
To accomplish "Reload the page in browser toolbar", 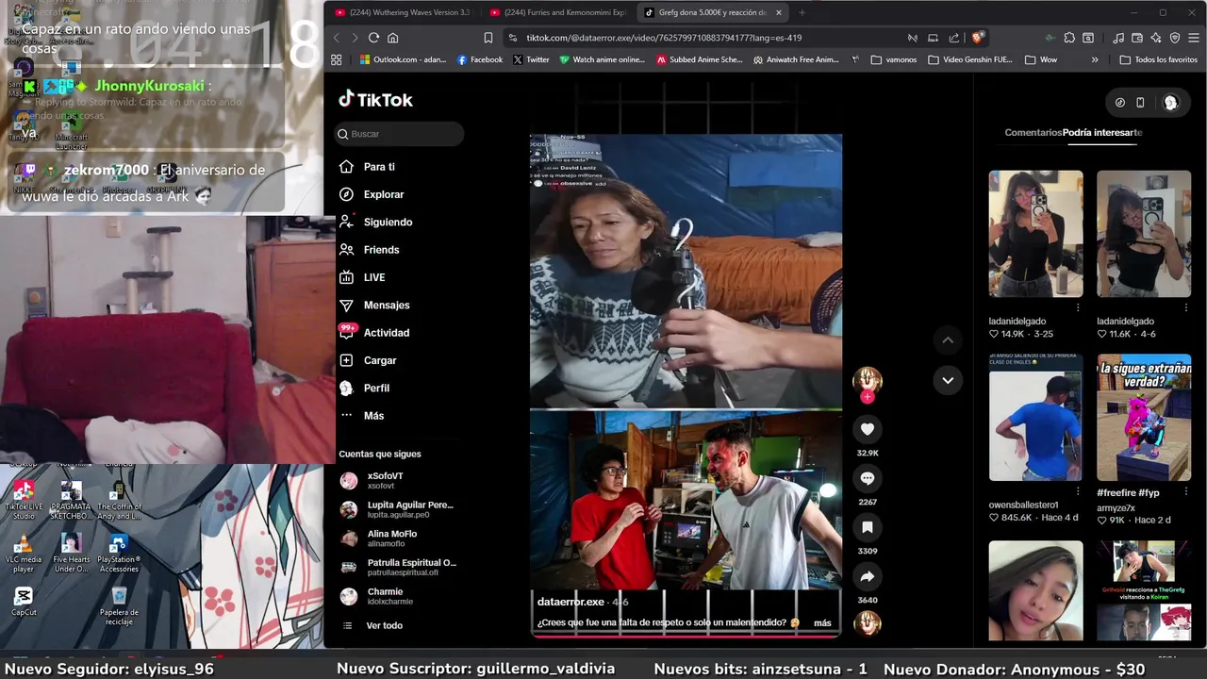I will tap(373, 38).
